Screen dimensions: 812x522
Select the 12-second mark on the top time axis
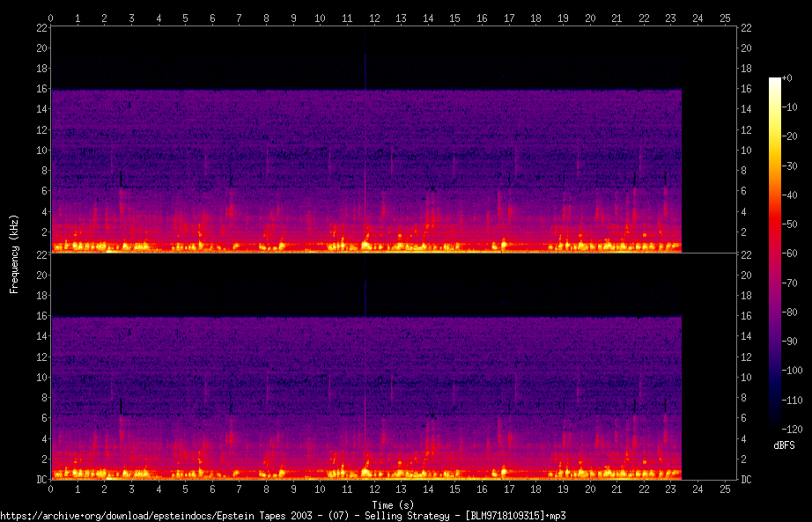374,18
